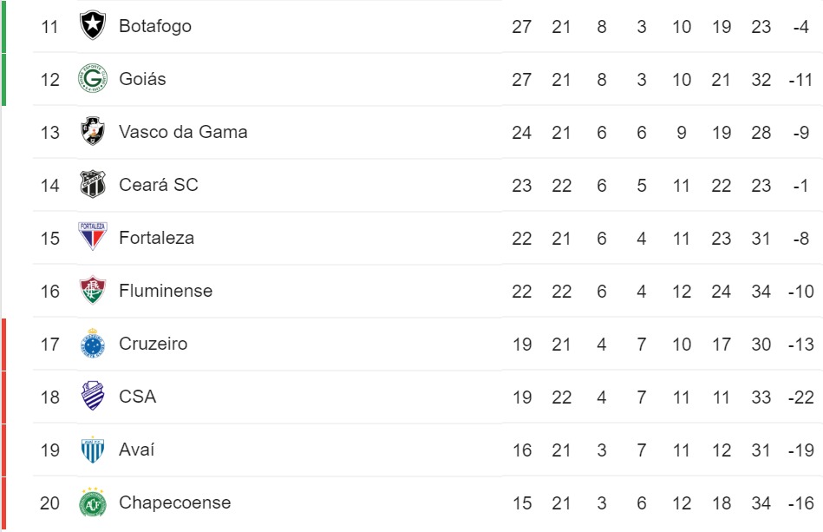Screen dimensions: 823x532
Task: Click the Chapecoense club crest
Action: pyautogui.click(x=93, y=502)
